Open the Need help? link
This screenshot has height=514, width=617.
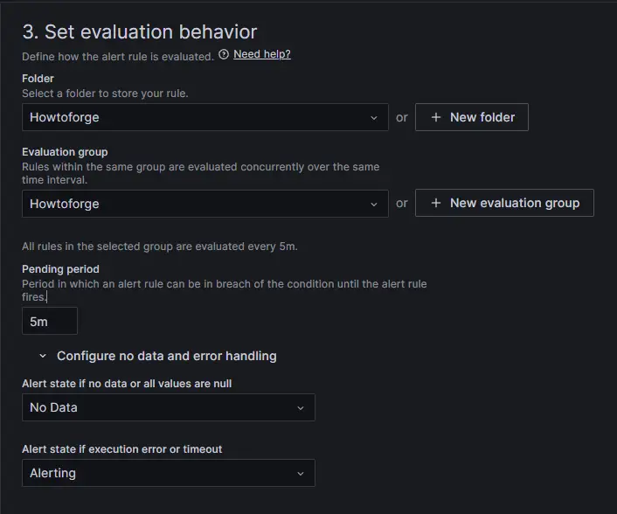tap(262, 54)
